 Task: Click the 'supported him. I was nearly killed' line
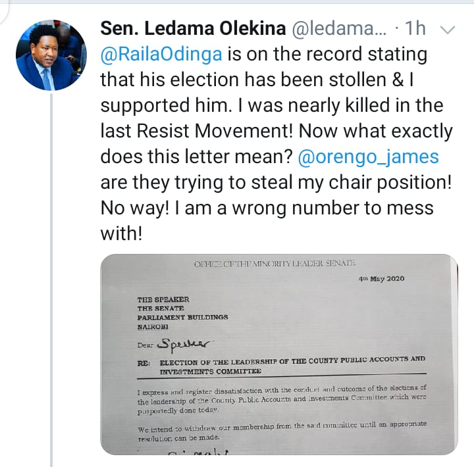271,106
